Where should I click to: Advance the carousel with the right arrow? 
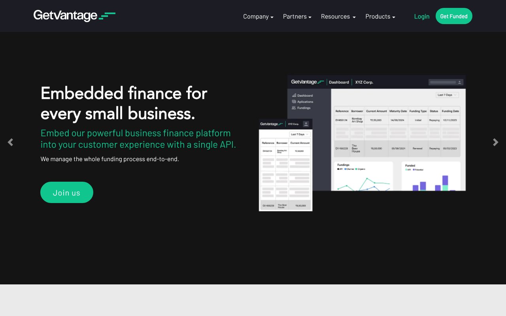point(495,142)
